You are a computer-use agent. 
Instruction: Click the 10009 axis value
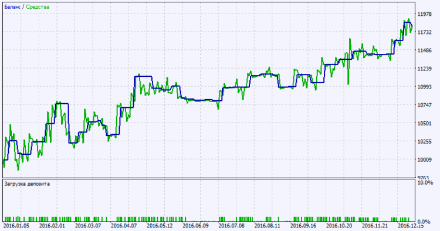pyautogui.click(x=425, y=160)
